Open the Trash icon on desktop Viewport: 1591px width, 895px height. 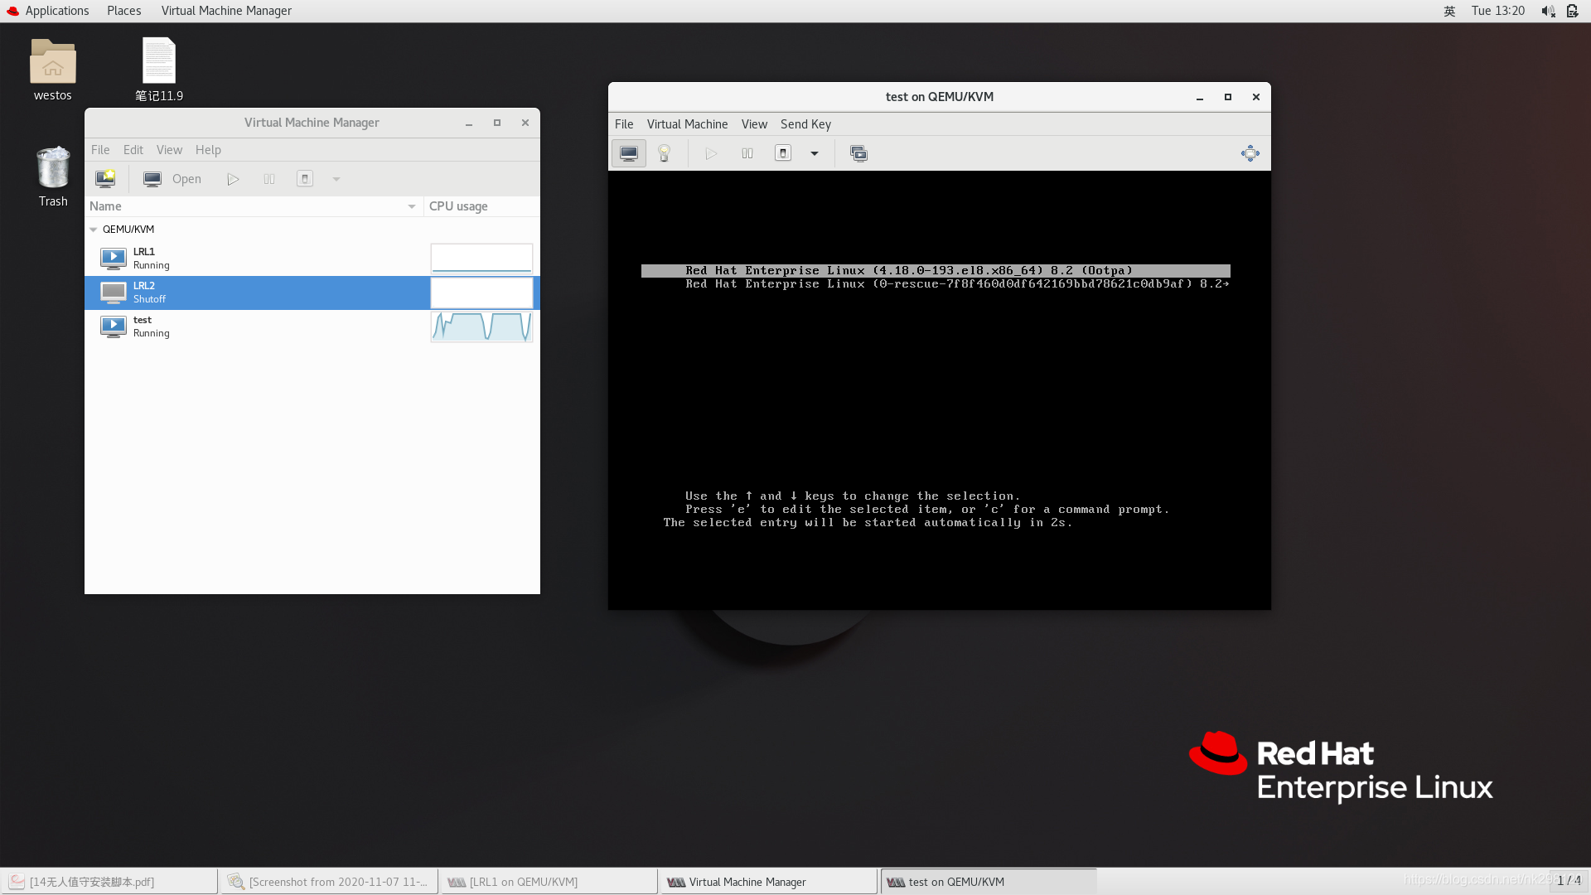pos(53,177)
